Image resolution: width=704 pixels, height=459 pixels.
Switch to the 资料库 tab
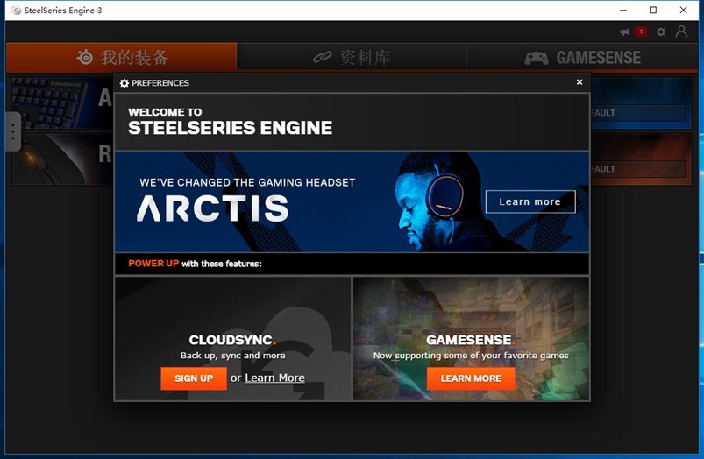pos(352,58)
